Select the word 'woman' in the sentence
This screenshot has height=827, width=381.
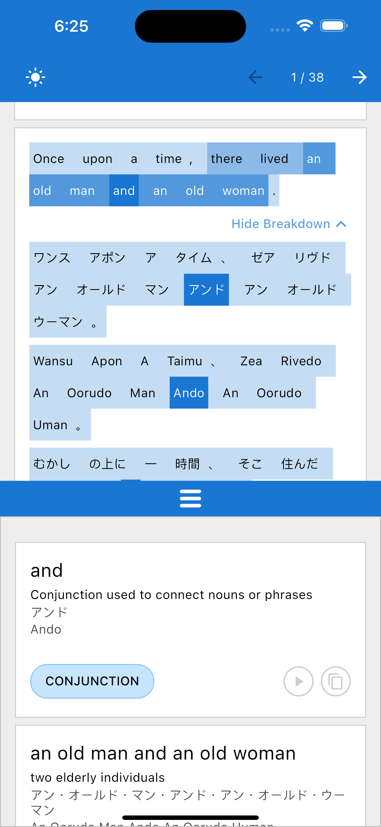243,190
